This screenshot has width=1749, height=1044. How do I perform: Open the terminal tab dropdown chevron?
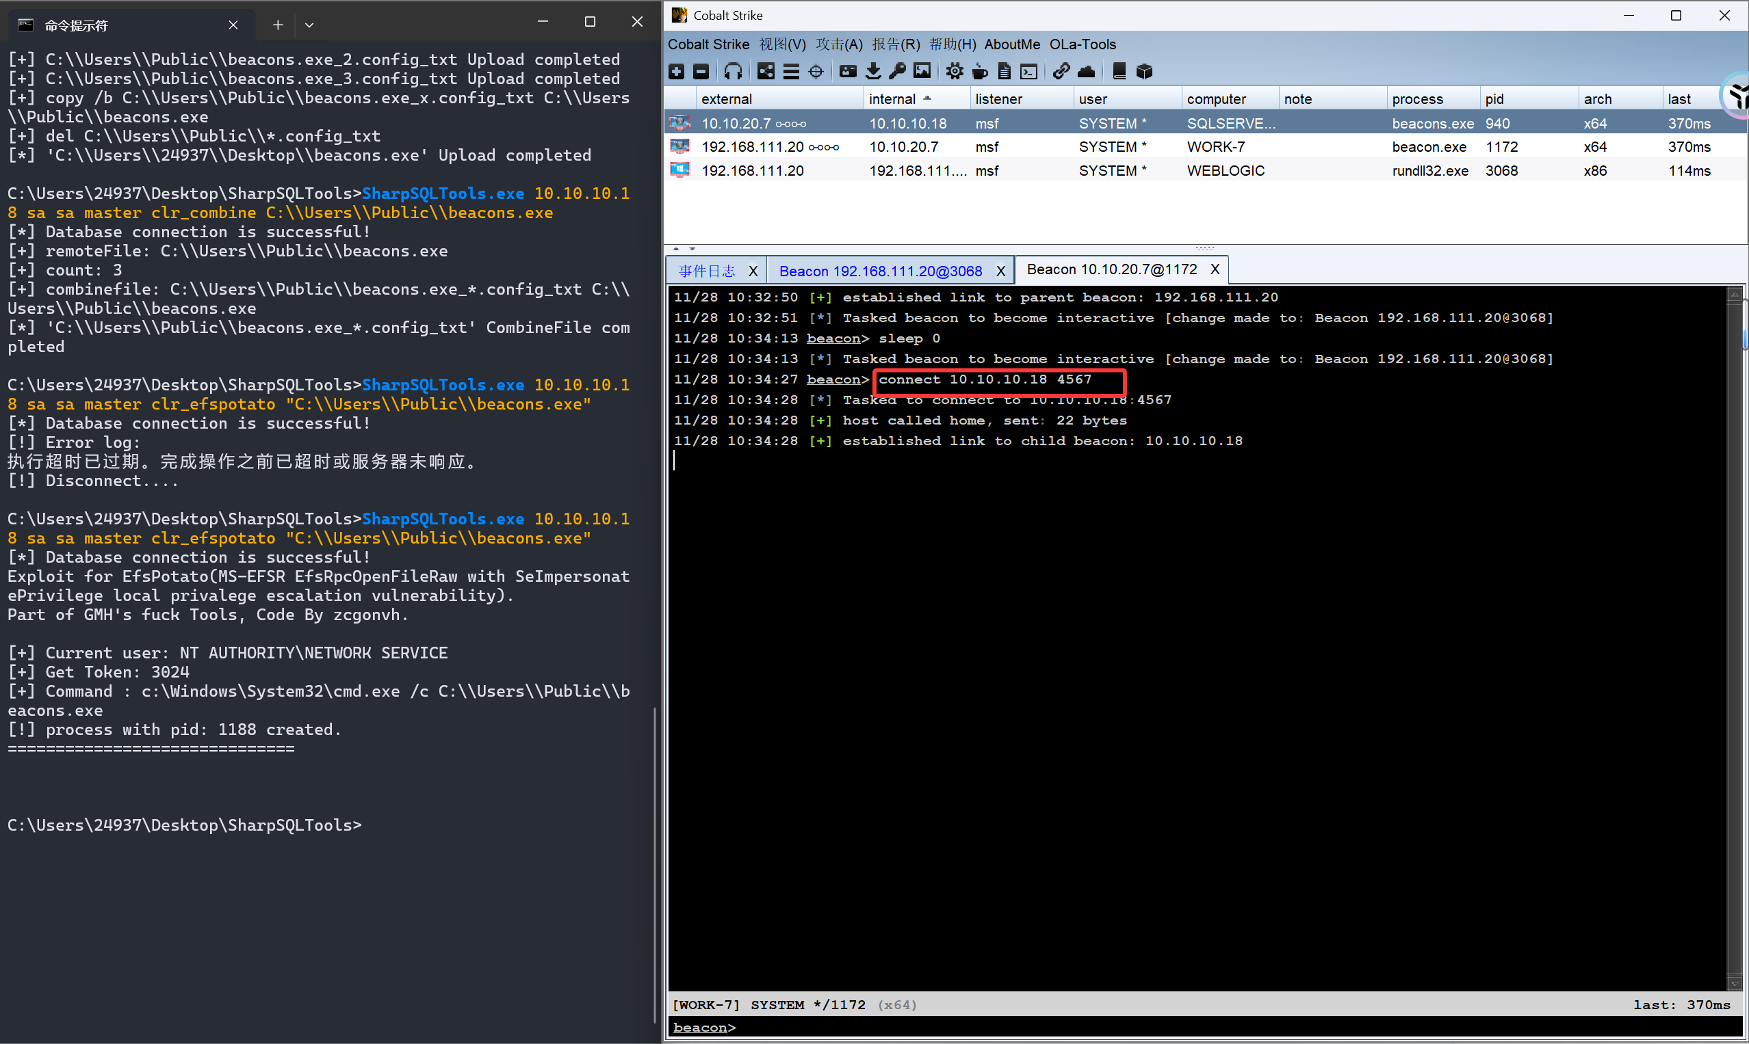pos(309,25)
